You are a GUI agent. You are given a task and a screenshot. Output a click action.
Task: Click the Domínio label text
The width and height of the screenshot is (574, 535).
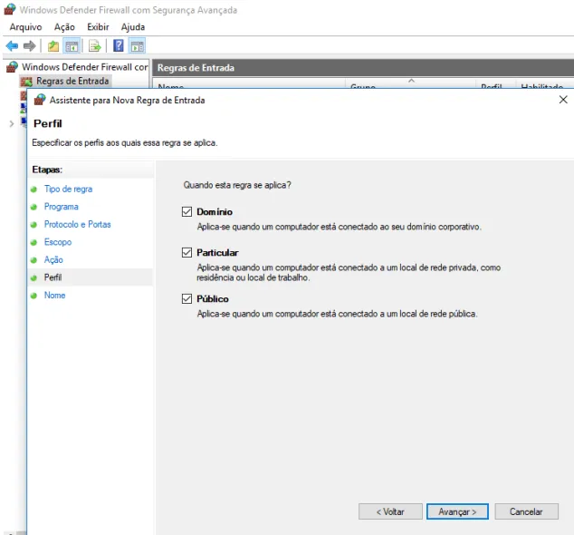[215, 212]
